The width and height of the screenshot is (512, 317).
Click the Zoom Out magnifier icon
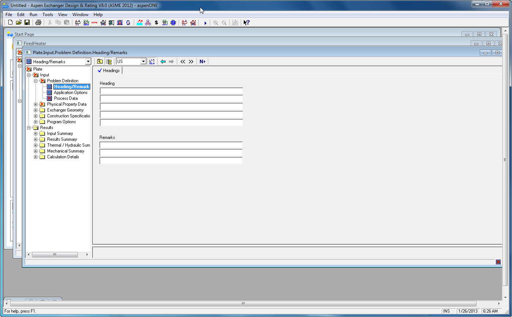(x=224, y=23)
